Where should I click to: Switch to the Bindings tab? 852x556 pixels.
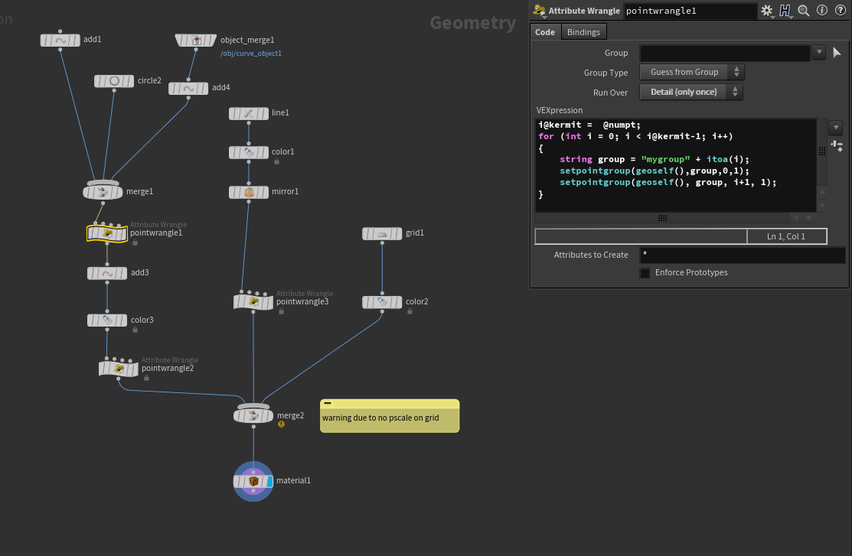click(x=583, y=32)
